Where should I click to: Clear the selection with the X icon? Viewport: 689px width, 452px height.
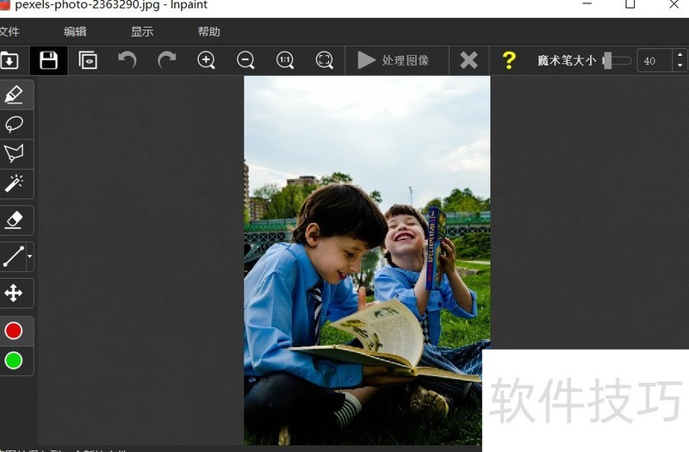tap(469, 60)
